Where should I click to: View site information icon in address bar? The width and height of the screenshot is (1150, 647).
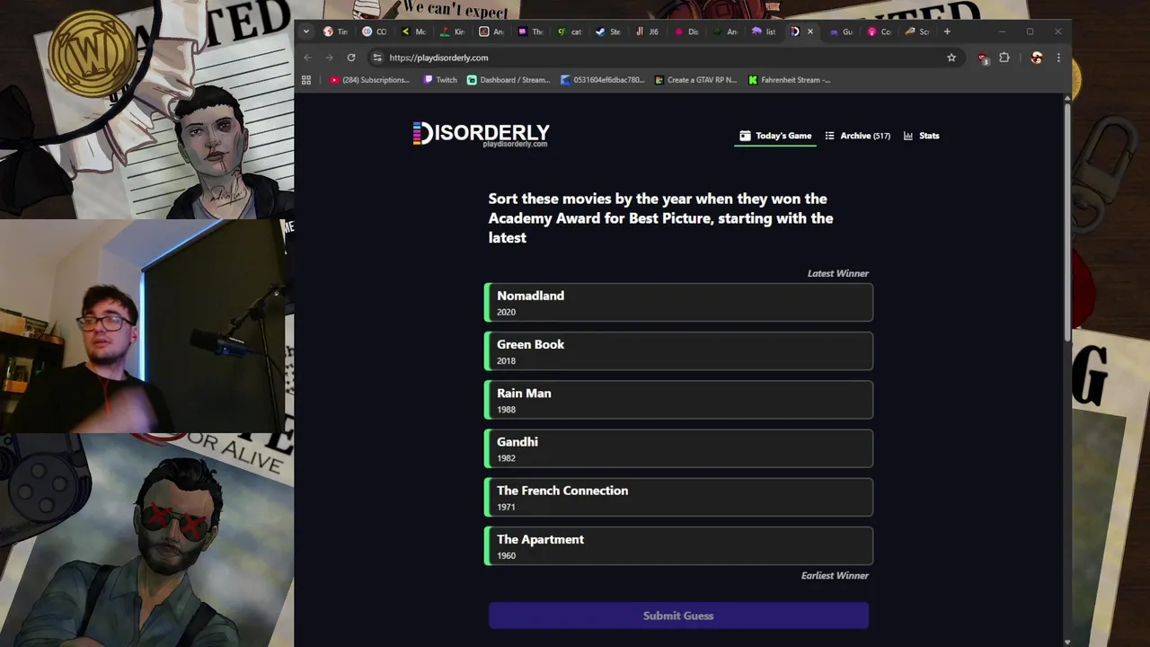point(377,58)
